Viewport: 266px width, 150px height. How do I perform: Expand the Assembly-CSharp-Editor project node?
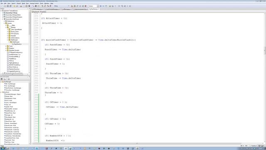pyautogui.click(x=2, y=15)
